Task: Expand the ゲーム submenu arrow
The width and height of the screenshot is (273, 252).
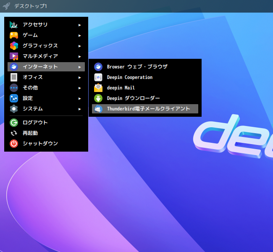Action: click(79, 36)
